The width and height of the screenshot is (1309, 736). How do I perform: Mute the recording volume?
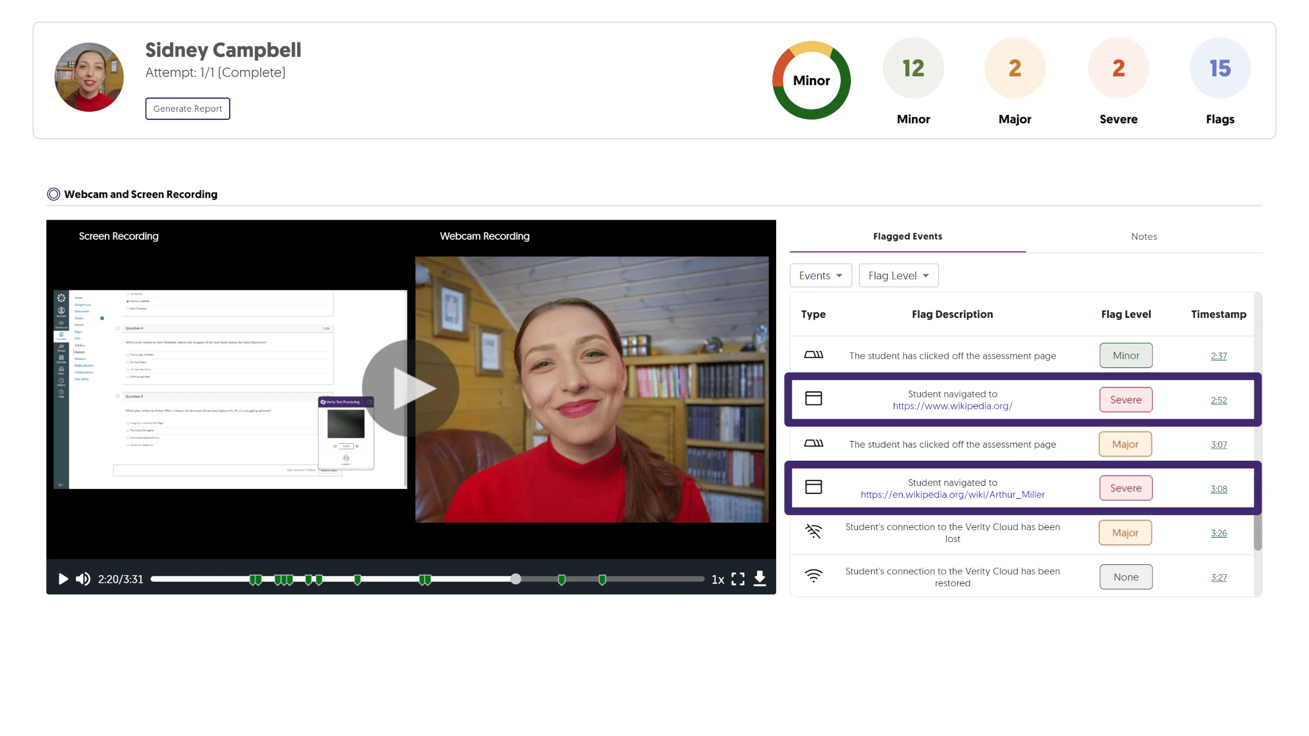[83, 578]
